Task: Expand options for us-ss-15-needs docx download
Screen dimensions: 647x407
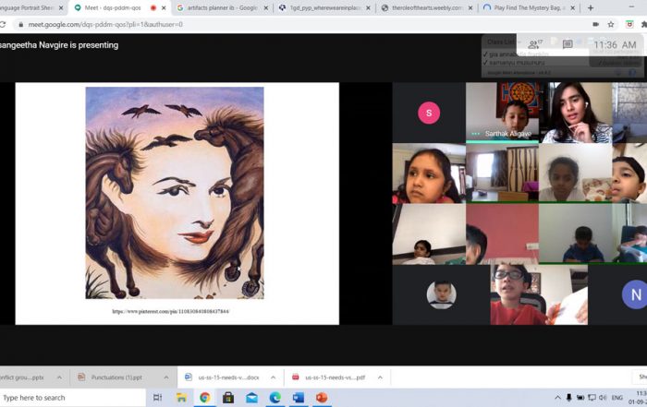Action: [273, 377]
